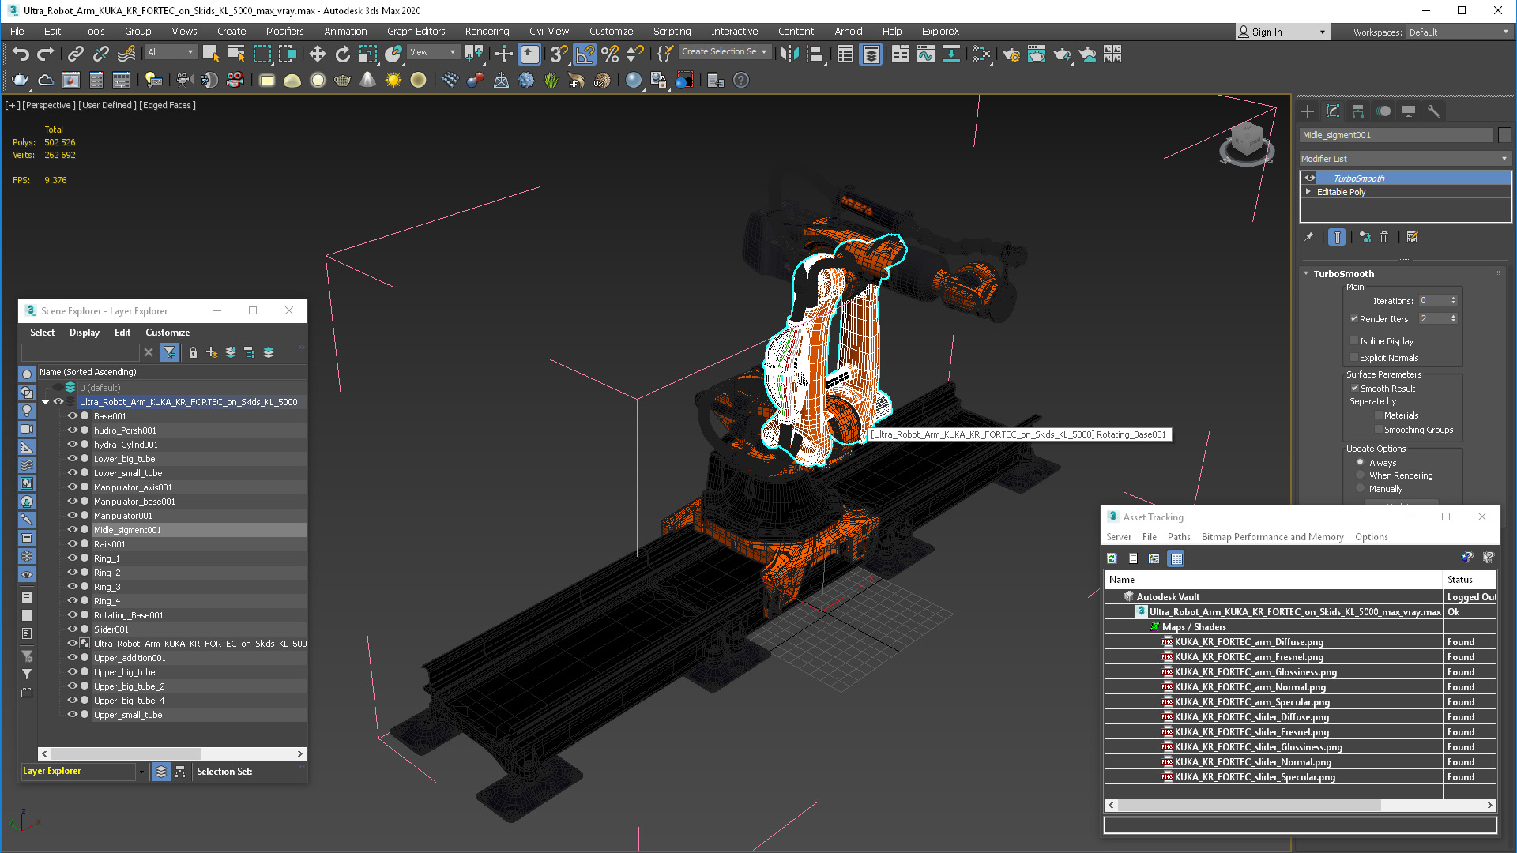This screenshot has width=1517, height=853.
Task: Select Manually update option
Action: pos(1361,489)
